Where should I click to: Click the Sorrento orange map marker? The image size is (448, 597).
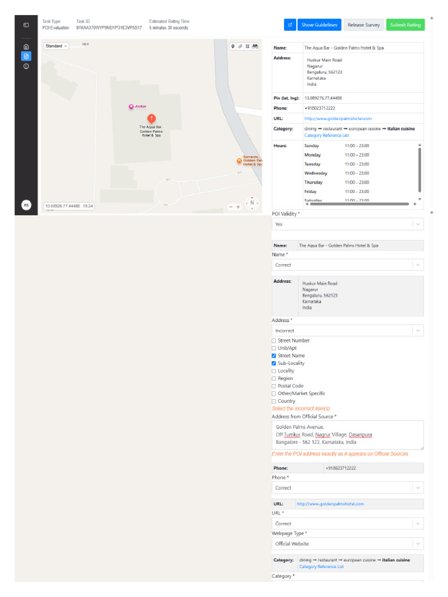(x=239, y=161)
